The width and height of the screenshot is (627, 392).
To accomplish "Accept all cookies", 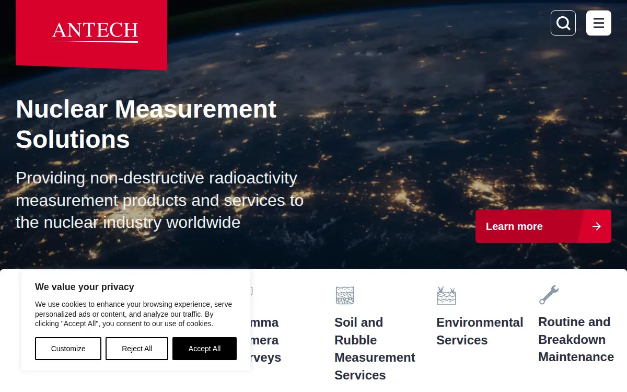I will coord(204,349).
